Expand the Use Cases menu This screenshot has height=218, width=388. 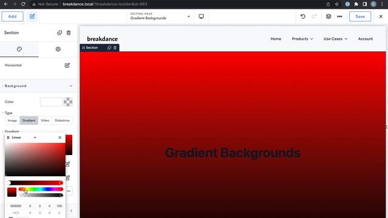tap(335, 39)
